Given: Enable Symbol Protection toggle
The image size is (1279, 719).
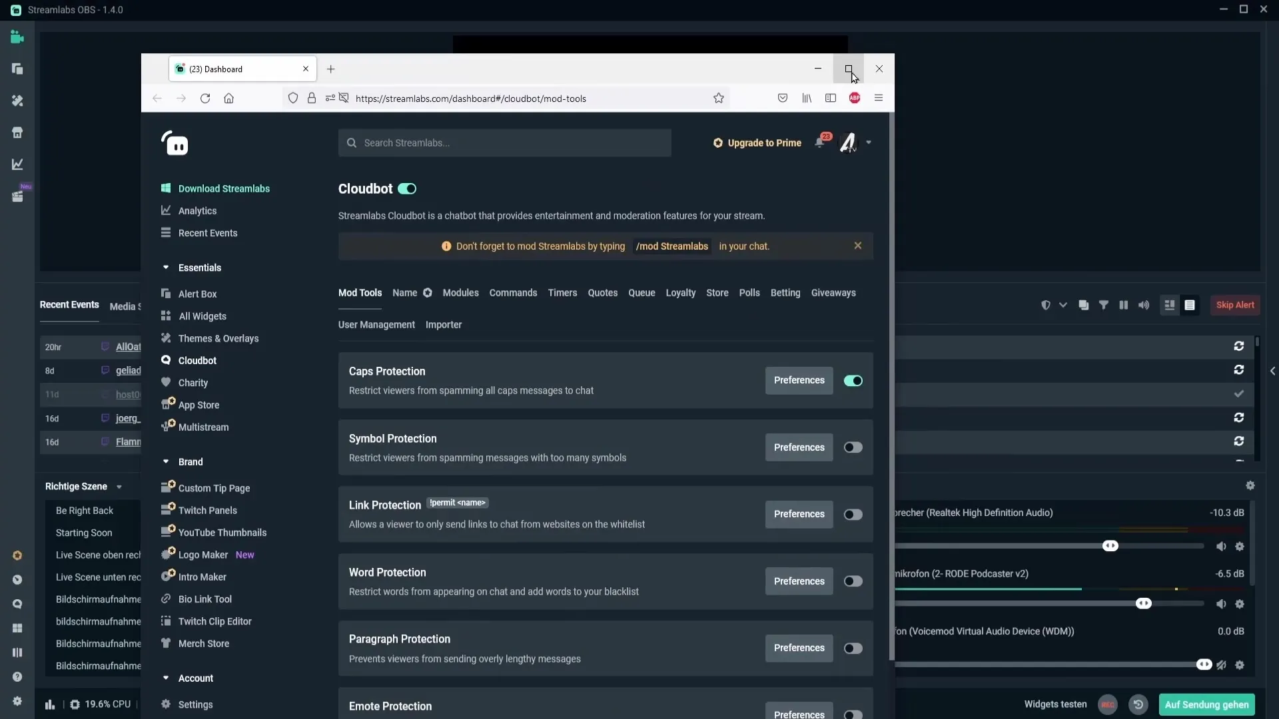Looking at the screenshot, I should 853,447.
